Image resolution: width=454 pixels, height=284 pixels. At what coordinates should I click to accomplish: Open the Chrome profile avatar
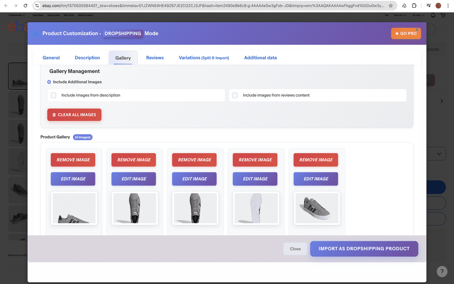coord(438,6)
